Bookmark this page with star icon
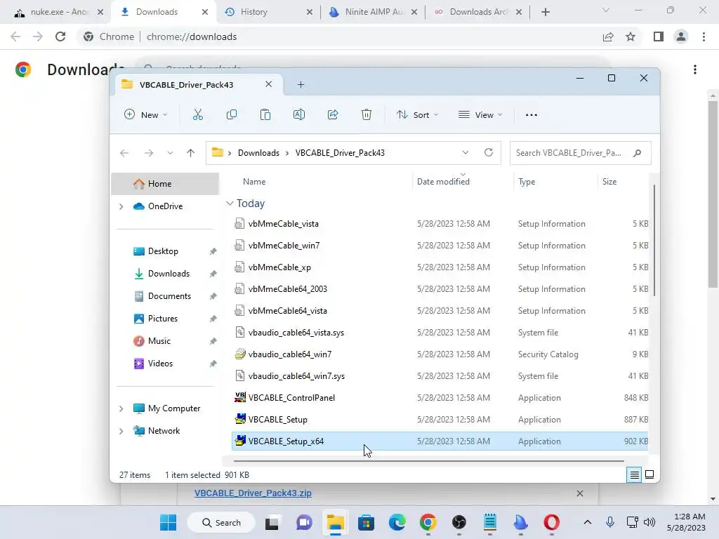This screenshot has height=539, width=719. tap(631, 36)
